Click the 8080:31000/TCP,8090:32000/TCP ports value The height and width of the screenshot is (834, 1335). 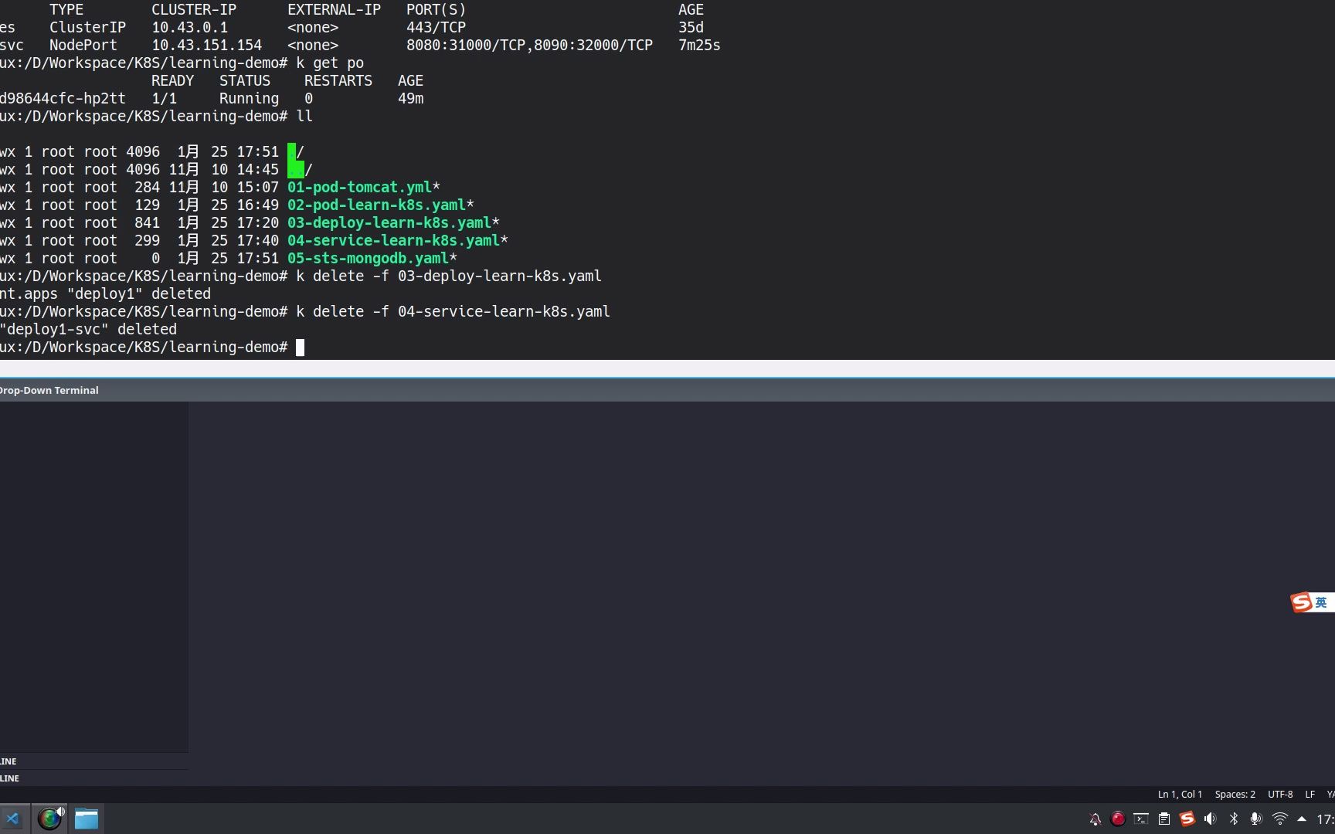pos(529,45)
